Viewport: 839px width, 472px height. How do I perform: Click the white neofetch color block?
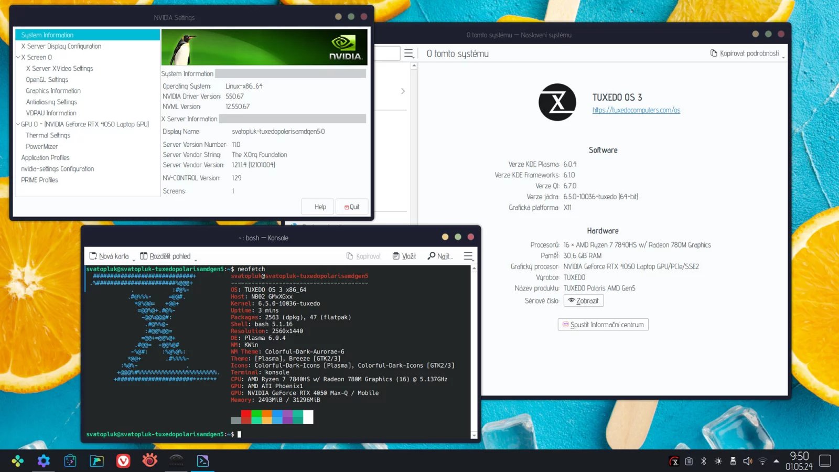[308, 417]
